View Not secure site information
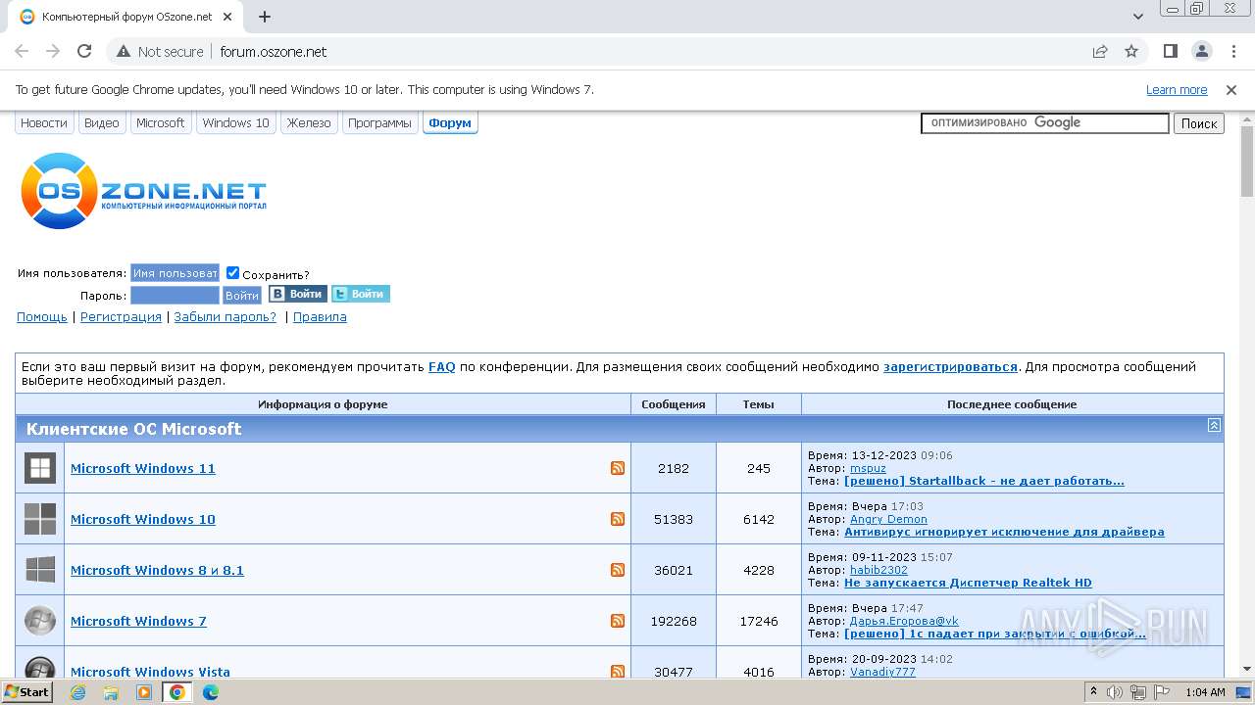This screenshot has width=1255, height=705. click(161, 51)
